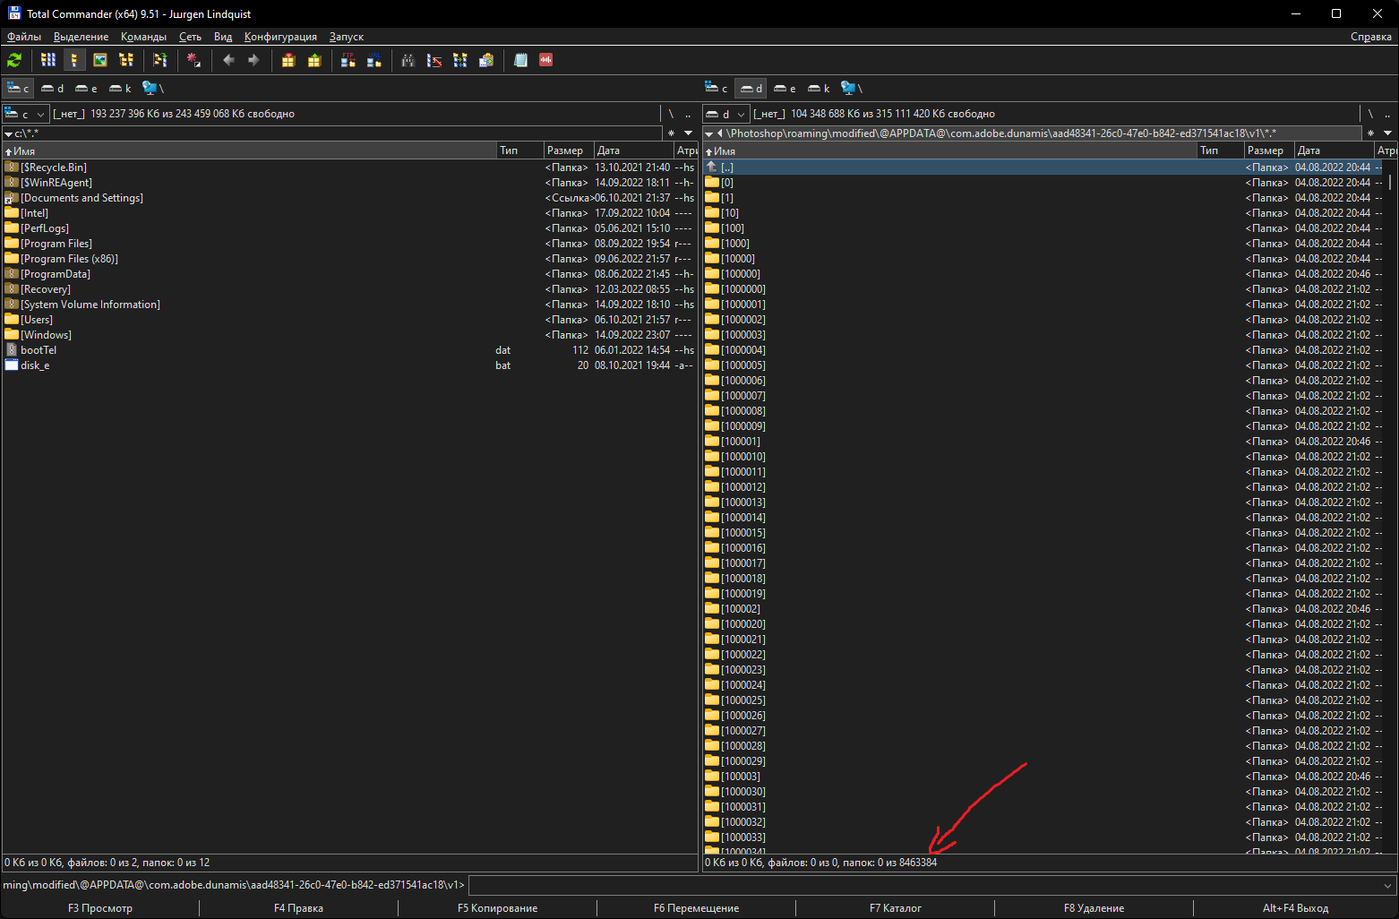Click the Unpack files box icon
The width and height of the screenshot is (1399, 919).
[314, 60]
